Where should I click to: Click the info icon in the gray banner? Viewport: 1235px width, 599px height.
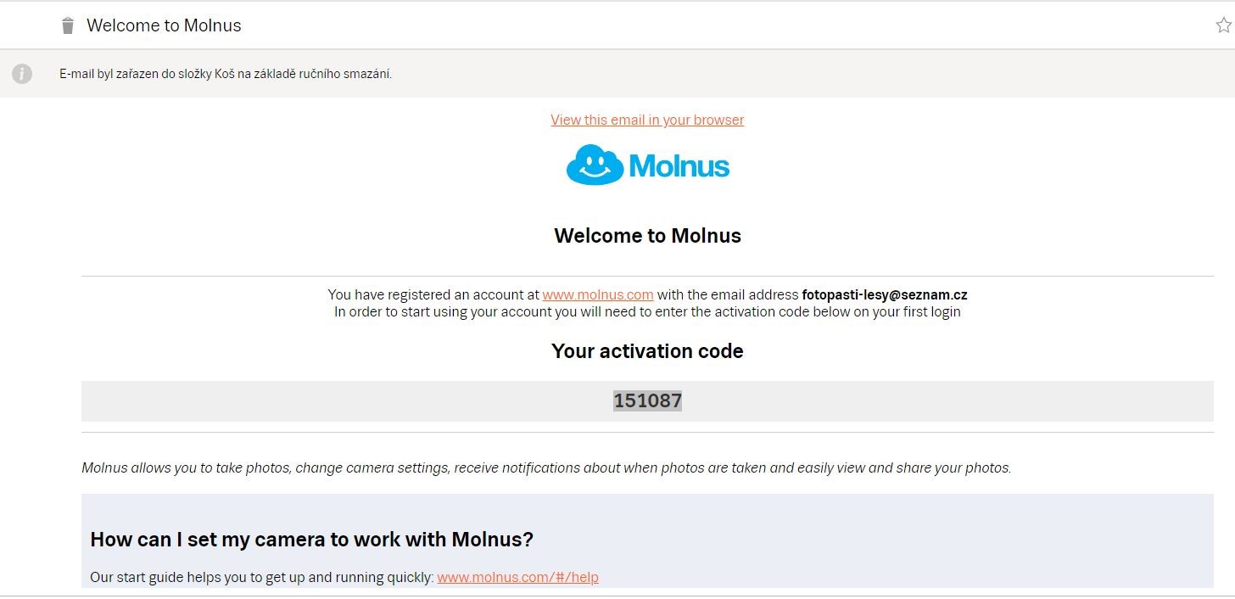tap(22, 74)
